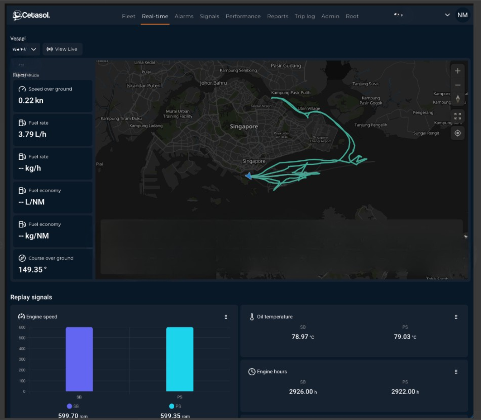Click the fuel pump icon for L/NM economy
The height and width of the screenshot is (420, 481).
(x=22, y=190)
